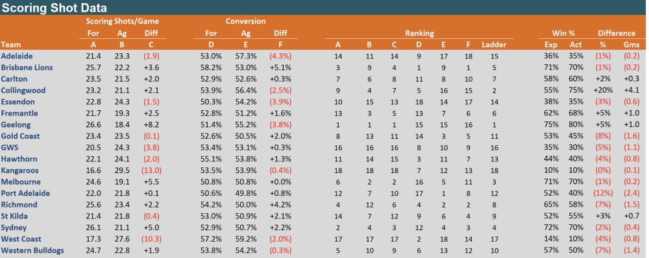
Task: Select Kangaroos scoring shots diff (13.0) cell
Action: point(151,170)
